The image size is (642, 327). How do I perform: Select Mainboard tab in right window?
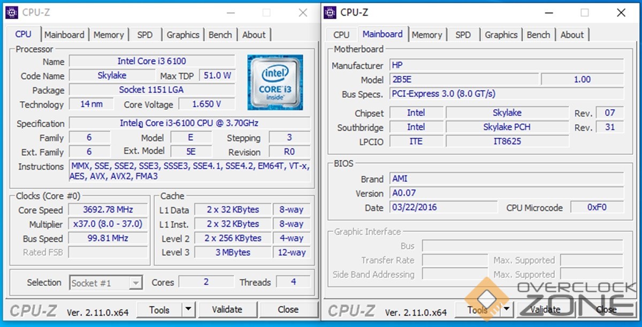coord(383,34)
